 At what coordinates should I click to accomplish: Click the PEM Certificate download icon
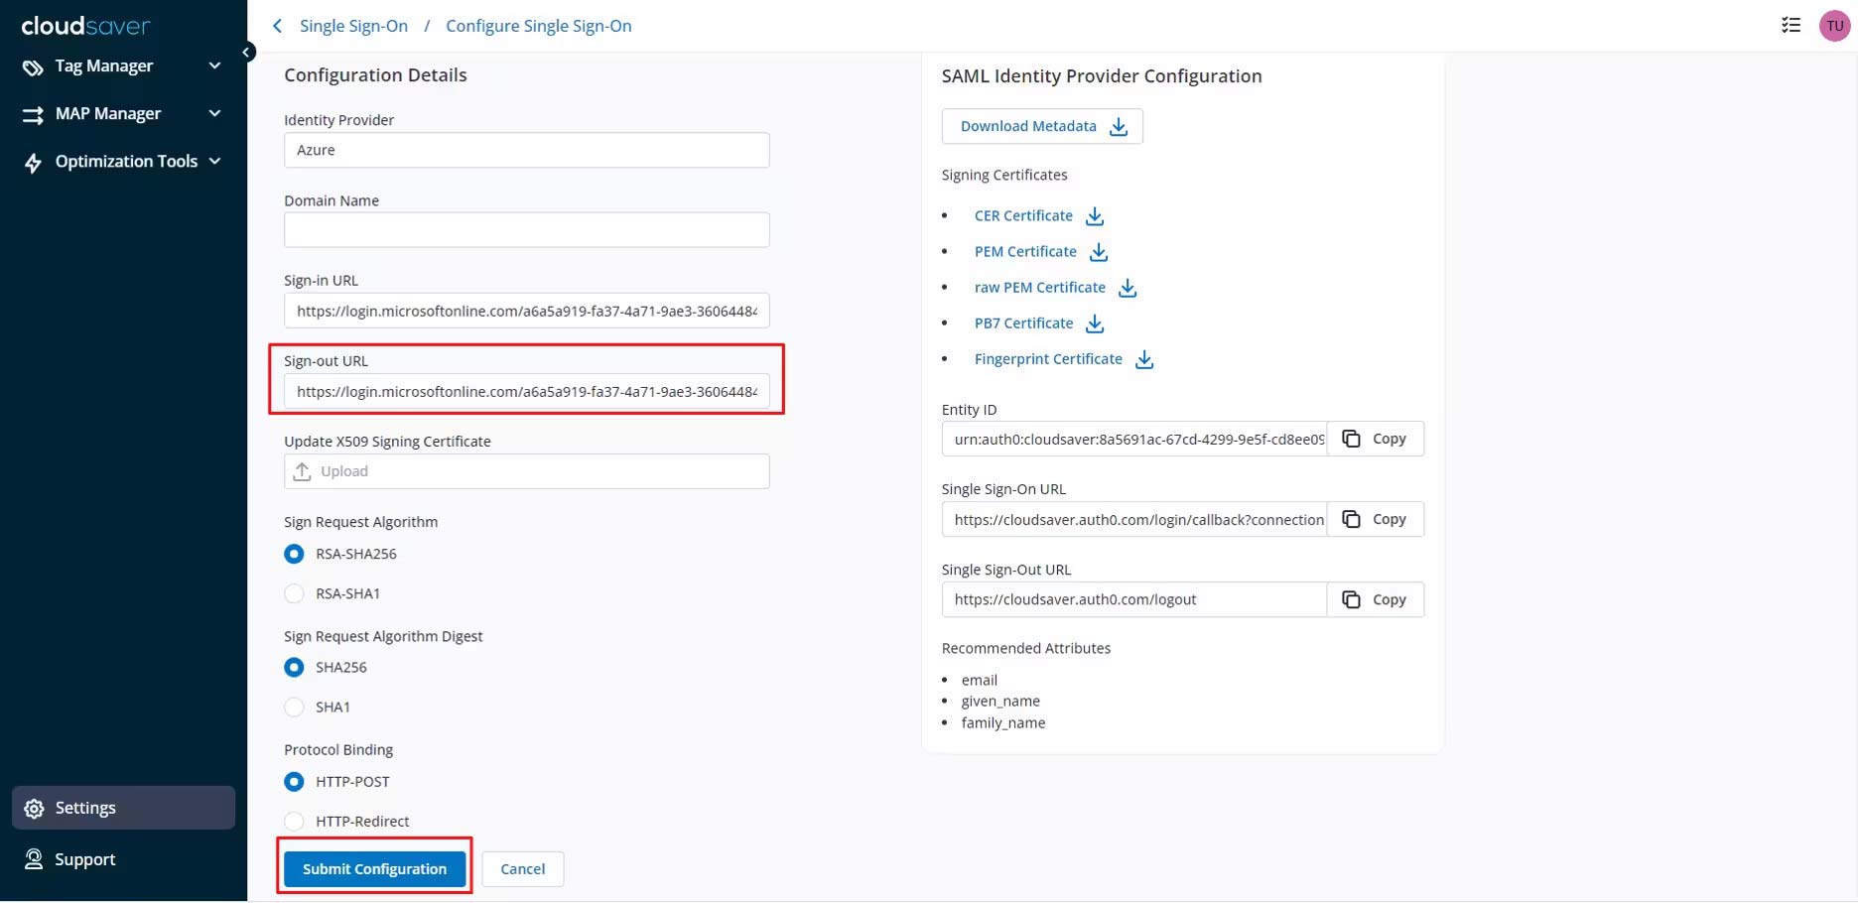click(1099, 252)
